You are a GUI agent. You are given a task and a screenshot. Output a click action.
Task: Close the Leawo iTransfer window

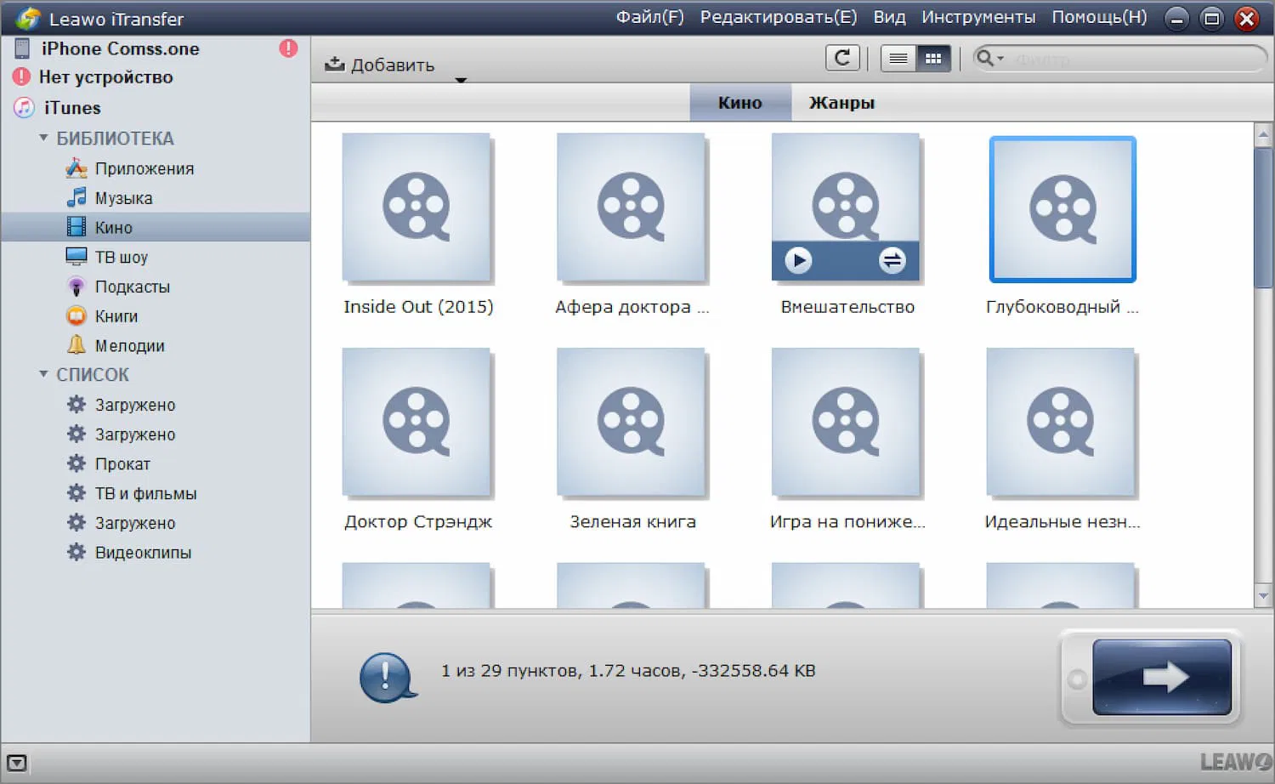click(x=1247, y=18)
